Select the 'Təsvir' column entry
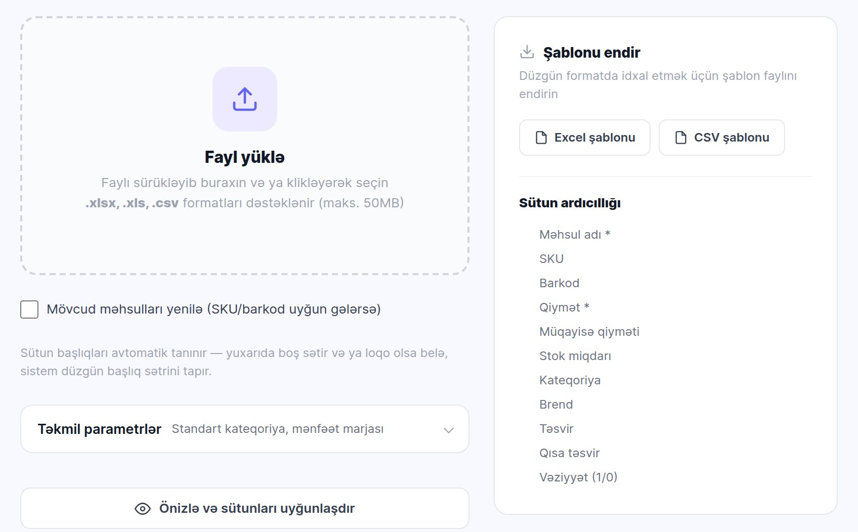Image resolution: width=858 pixels, height=532 pixels. (x=556, y=429)
